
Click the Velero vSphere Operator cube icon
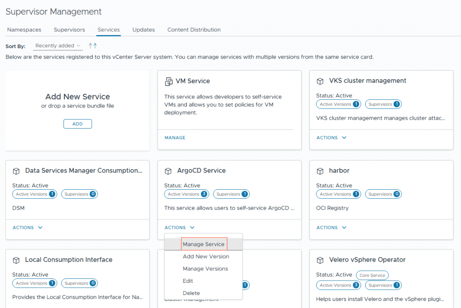click(320, 260)
